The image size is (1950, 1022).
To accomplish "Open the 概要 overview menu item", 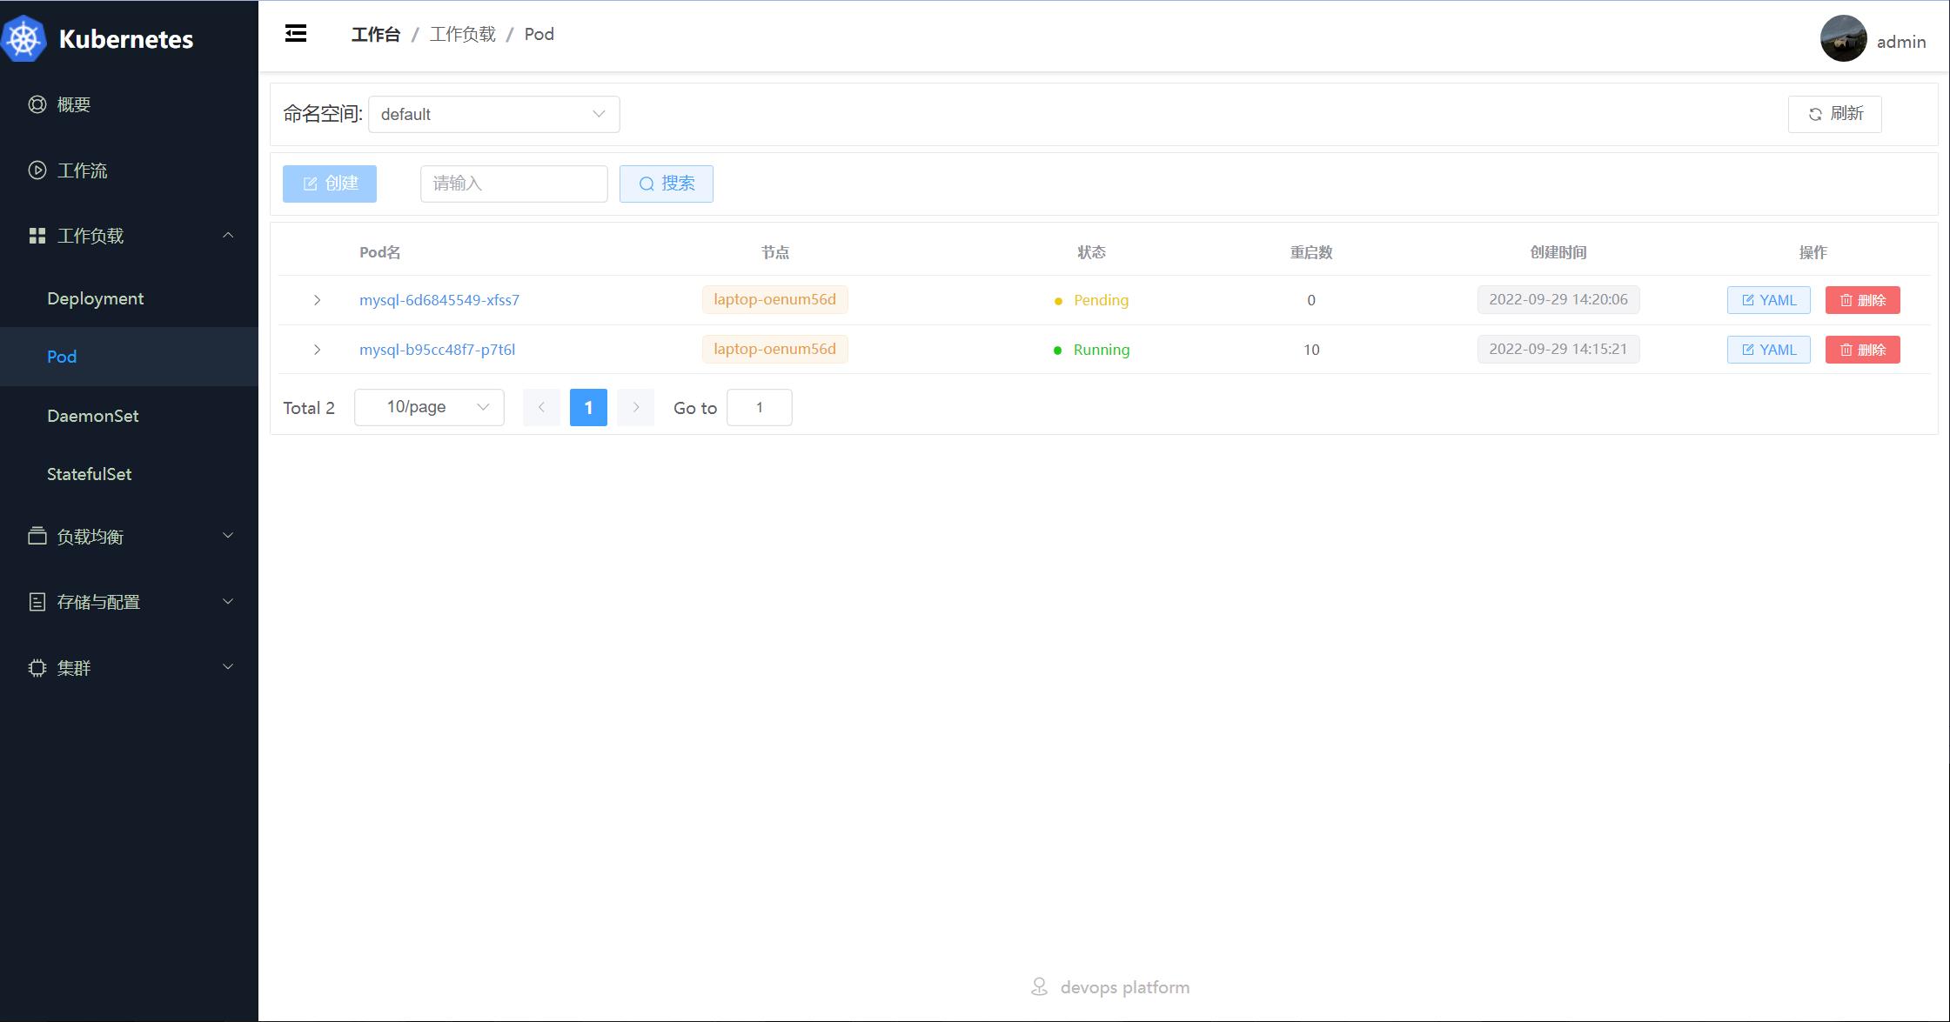I will [74, 104].
